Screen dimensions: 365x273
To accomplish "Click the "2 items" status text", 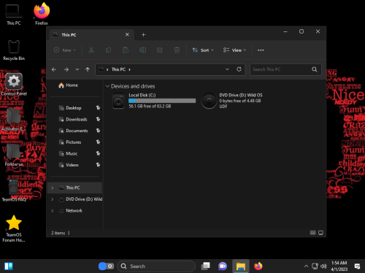I will (x=58, y=233).
